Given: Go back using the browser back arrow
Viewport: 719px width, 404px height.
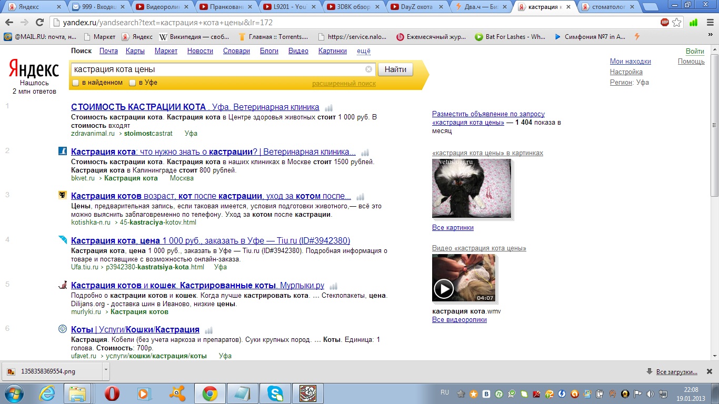Looking at the screenshot, I should click(x=9, y=23).
